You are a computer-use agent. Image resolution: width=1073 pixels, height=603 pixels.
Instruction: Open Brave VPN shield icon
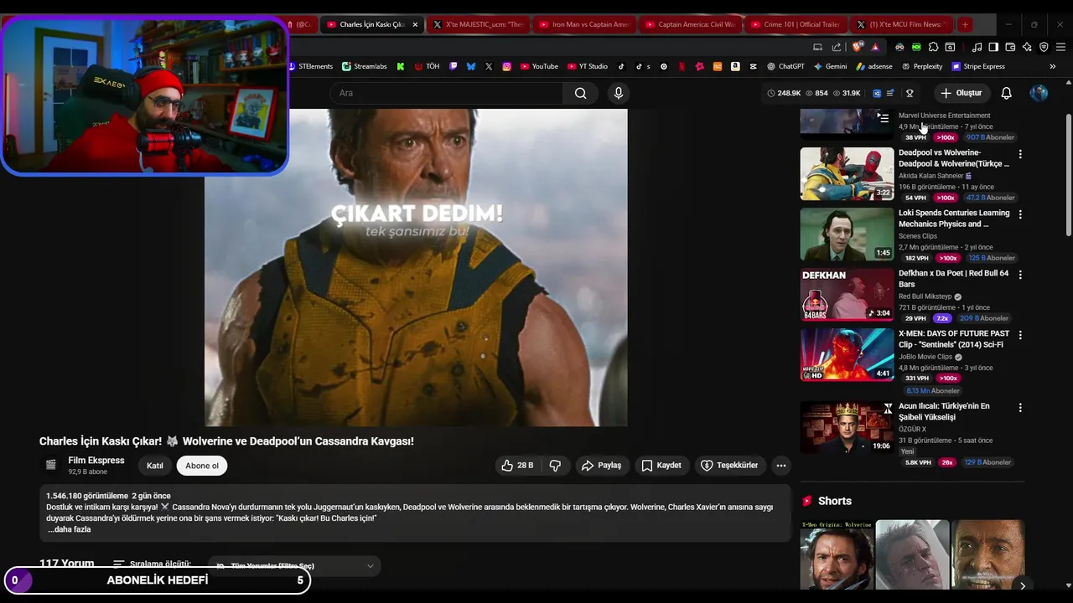tap(1044, 47)
